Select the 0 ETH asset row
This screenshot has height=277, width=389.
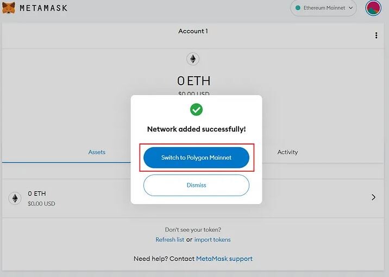(193, 198)
